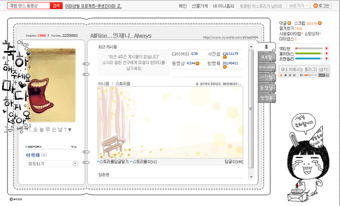The image size is (340, 206).
Task: Click the arrow button in 파도타기 box
Action: pos(75,164)
